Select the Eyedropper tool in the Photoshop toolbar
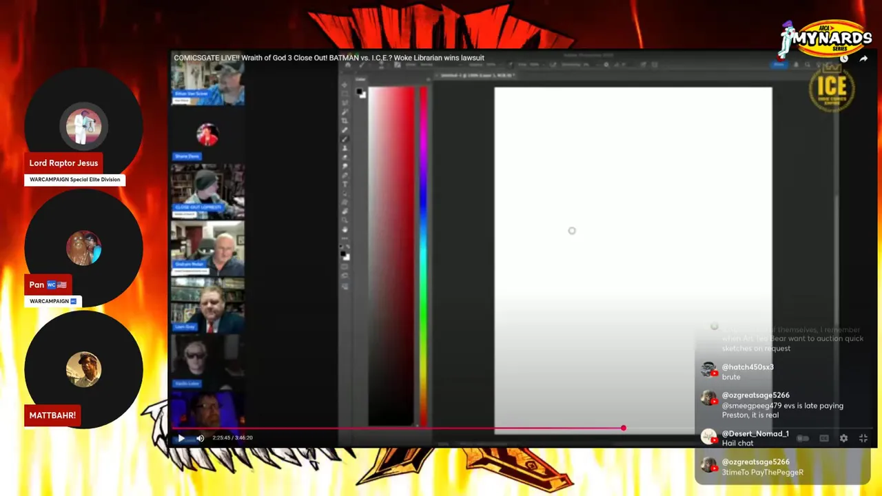Screen dimensions: 882x496 (345, 130)
